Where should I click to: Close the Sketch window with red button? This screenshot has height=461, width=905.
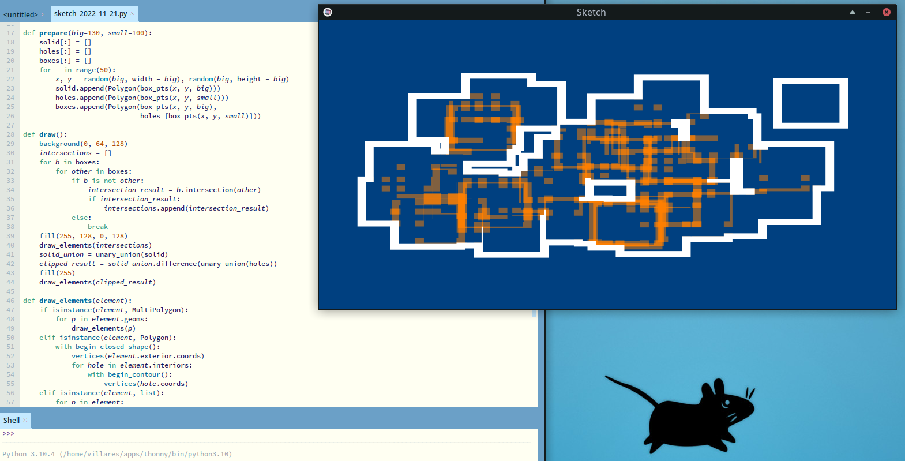(887, 12)
